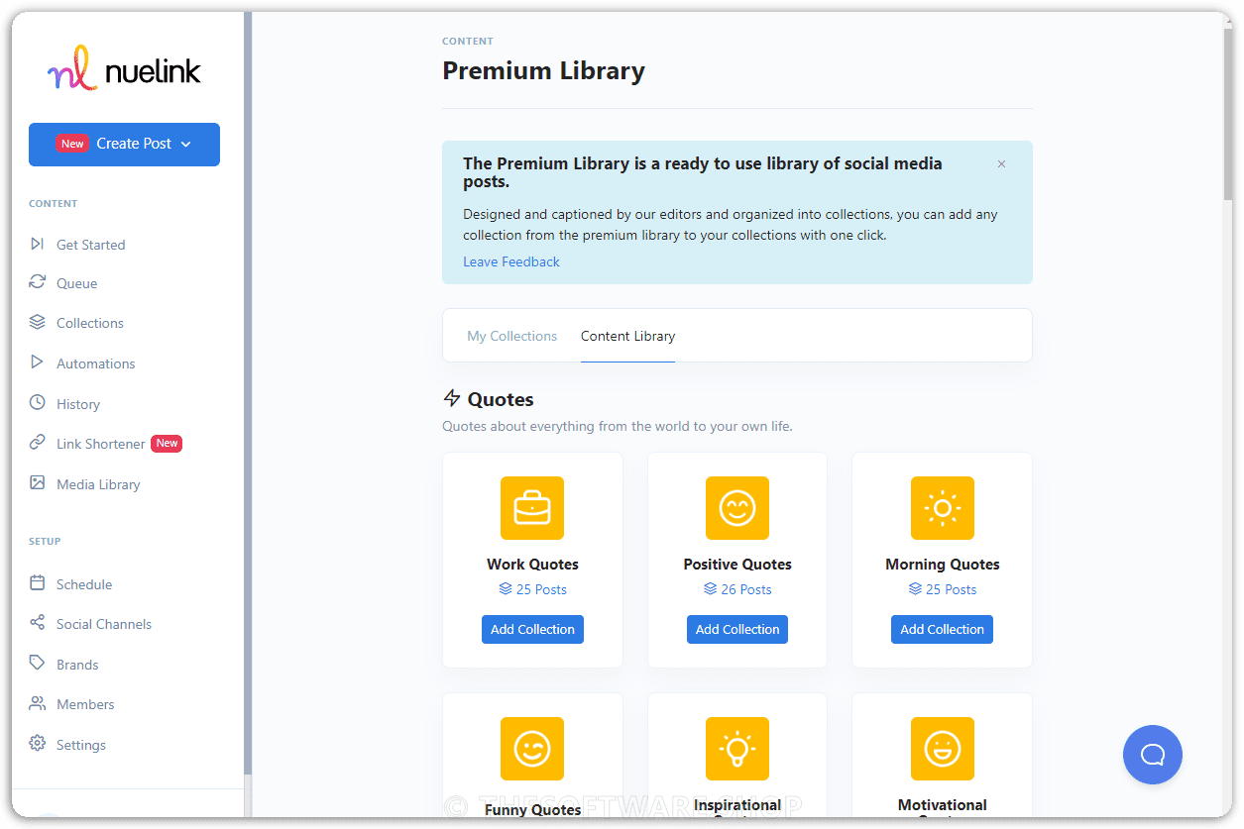1244x829 pixels.
Task: Click the lightning bolt icon beside Quotes
Action: [x=452, y=398]
